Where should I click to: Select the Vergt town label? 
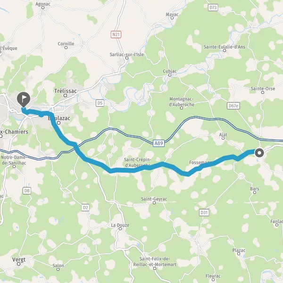[x=19, y=260]
